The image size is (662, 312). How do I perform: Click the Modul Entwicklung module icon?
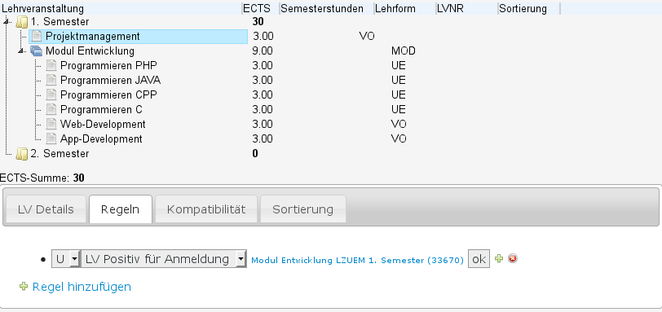[x=37, y=51]
